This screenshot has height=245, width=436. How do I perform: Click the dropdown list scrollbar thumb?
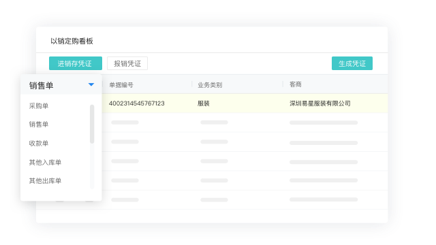point(92,124)
